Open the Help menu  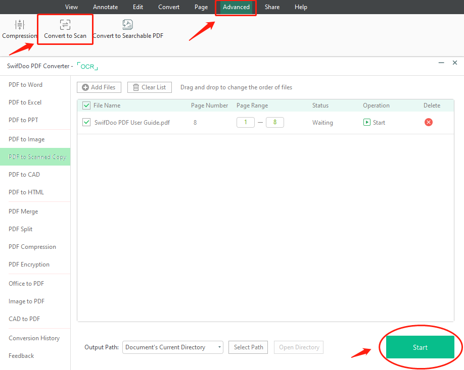pyautogui.click(x=301, y=7)
